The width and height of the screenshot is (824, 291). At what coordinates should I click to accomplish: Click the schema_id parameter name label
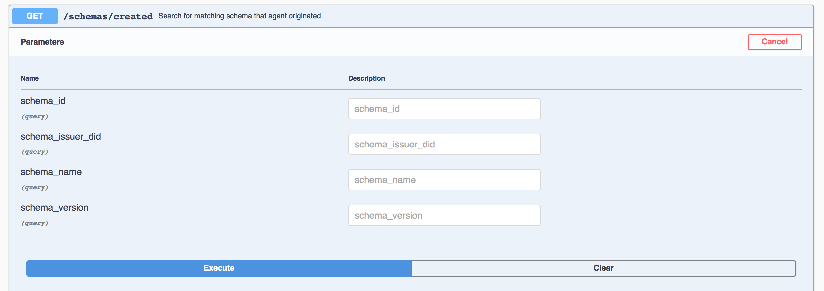click(43, 101)
